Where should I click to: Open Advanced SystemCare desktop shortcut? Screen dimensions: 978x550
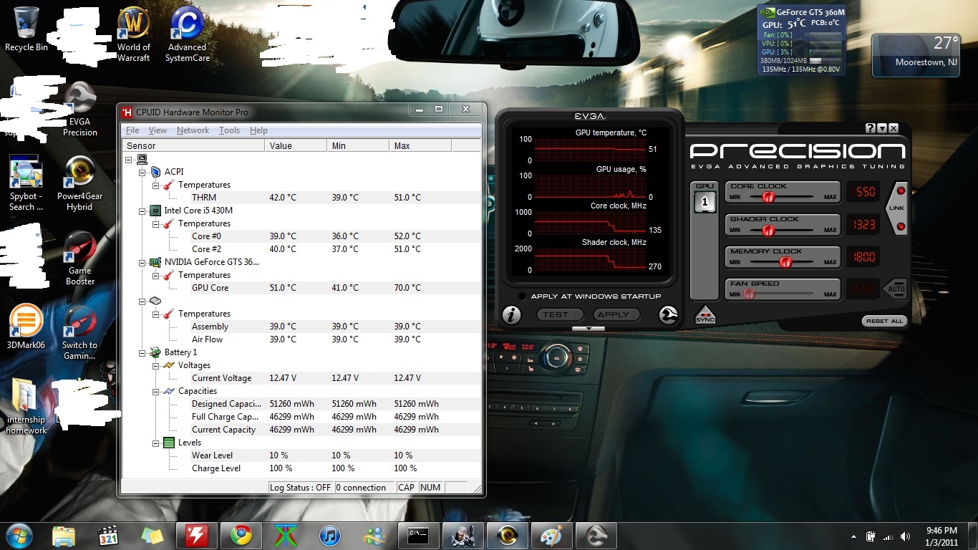(187, 34)
